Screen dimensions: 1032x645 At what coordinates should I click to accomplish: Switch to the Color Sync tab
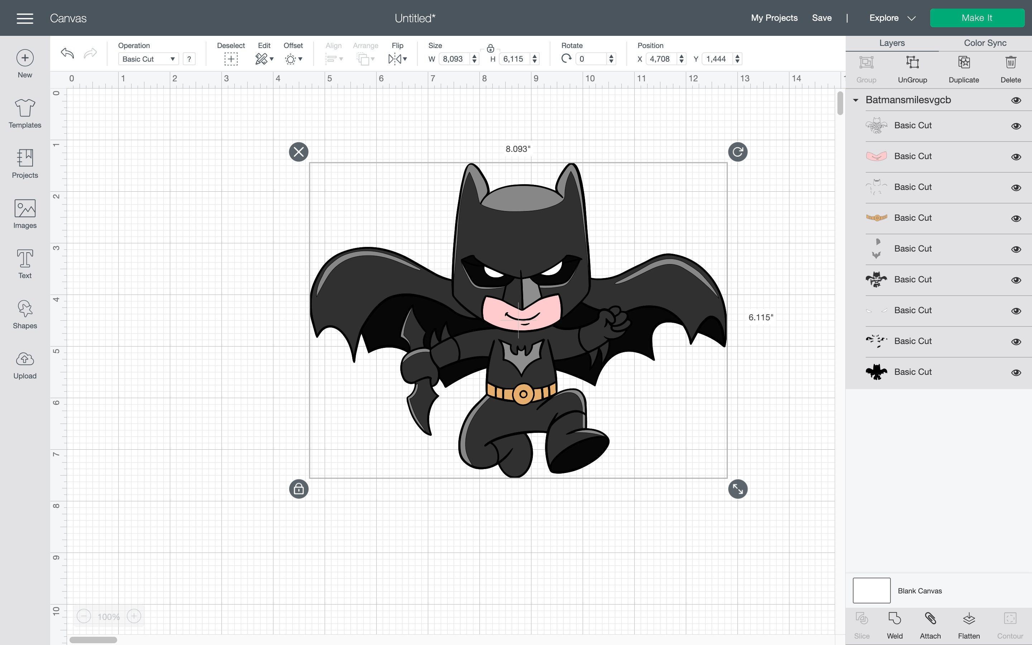tap(984, 43)
